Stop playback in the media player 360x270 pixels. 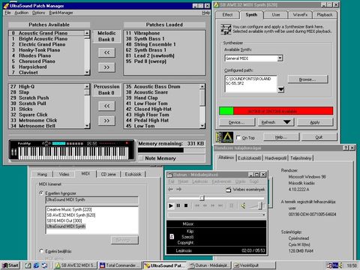[186, 205]
